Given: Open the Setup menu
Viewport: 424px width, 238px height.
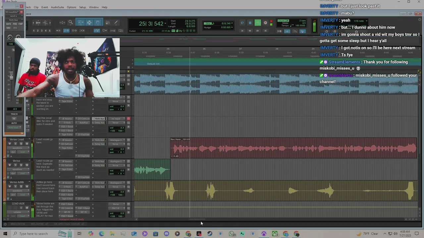Looking at the screenshot, I should click(82, 7).
